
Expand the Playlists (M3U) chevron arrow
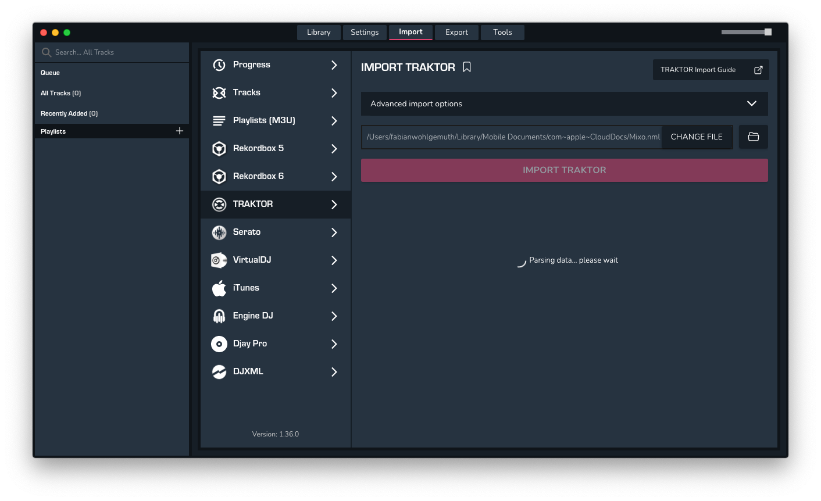coord(334,121)
